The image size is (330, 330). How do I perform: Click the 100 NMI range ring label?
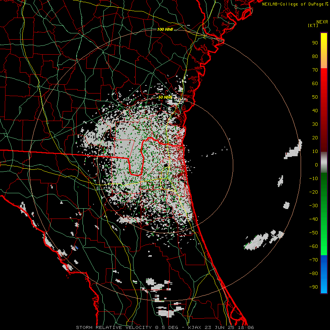coord(165,29)
